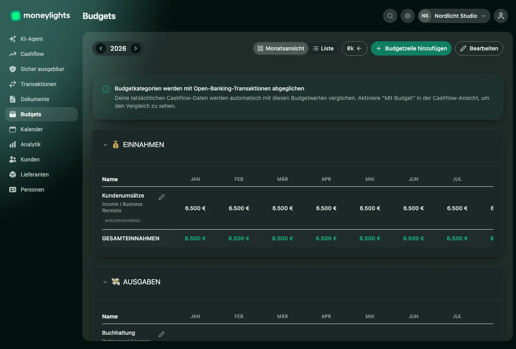This screenshot has height=349, width=516.
Task: Click Budgetzeile hinzufügen button
Action: click(x=411, y=48)
